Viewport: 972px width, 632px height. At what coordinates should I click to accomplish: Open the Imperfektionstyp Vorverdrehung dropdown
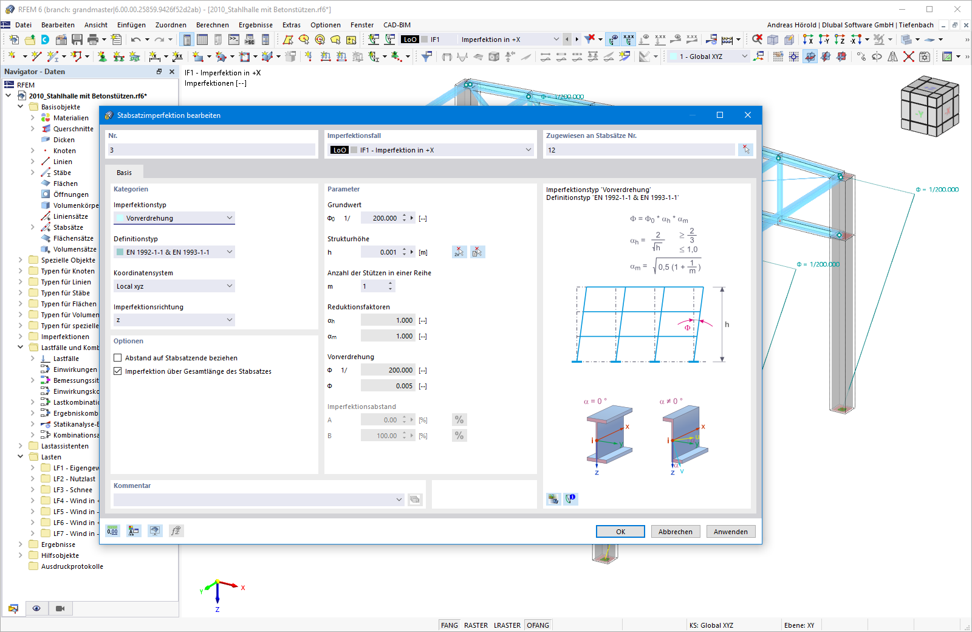click(x=174, y=218)
